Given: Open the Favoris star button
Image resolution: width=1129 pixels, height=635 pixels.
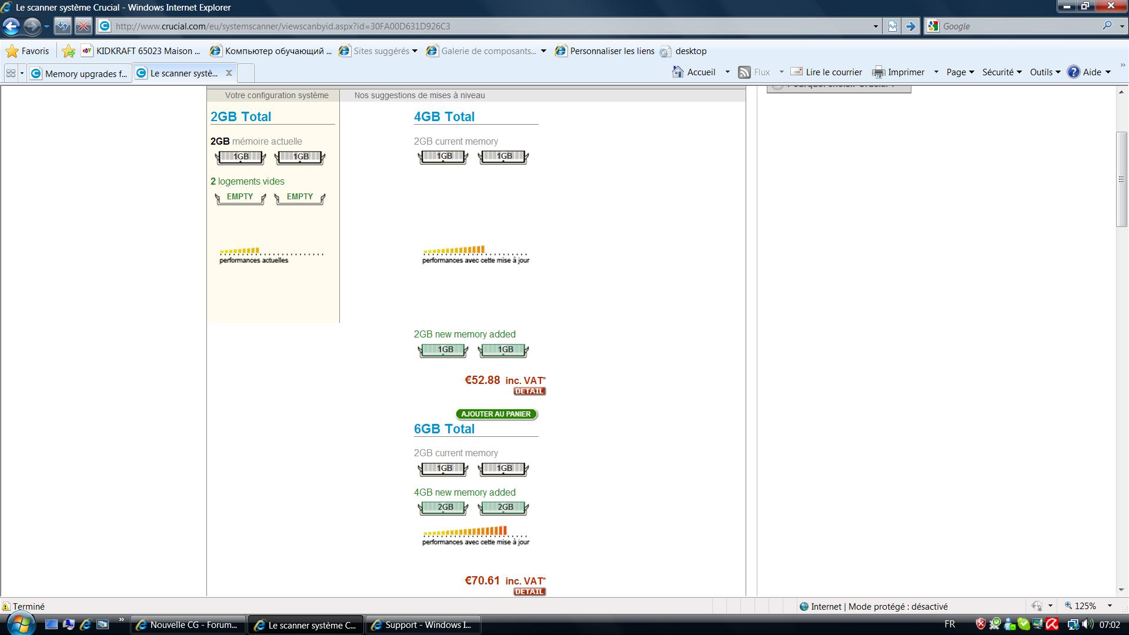Looking at the screenshot, I should 27,51.
